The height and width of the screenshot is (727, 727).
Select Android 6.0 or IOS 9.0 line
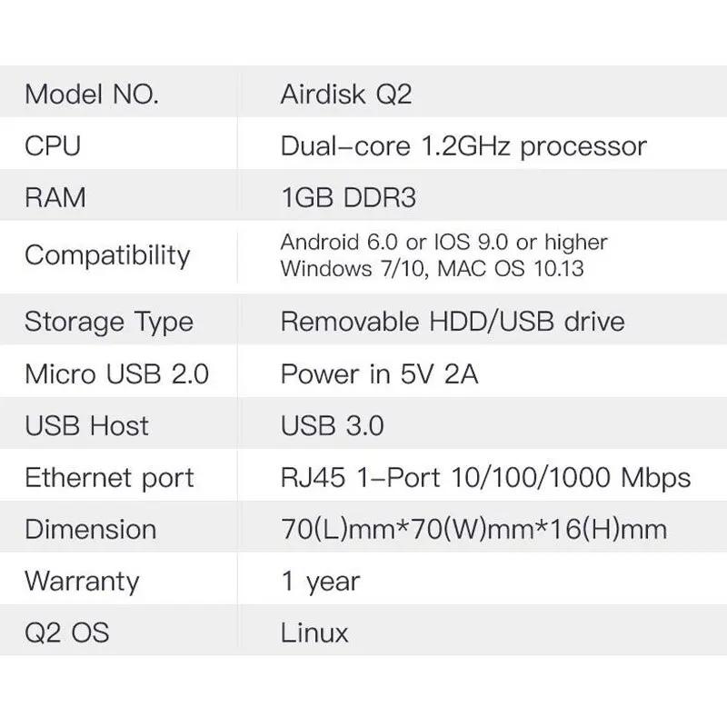[443, 242]
